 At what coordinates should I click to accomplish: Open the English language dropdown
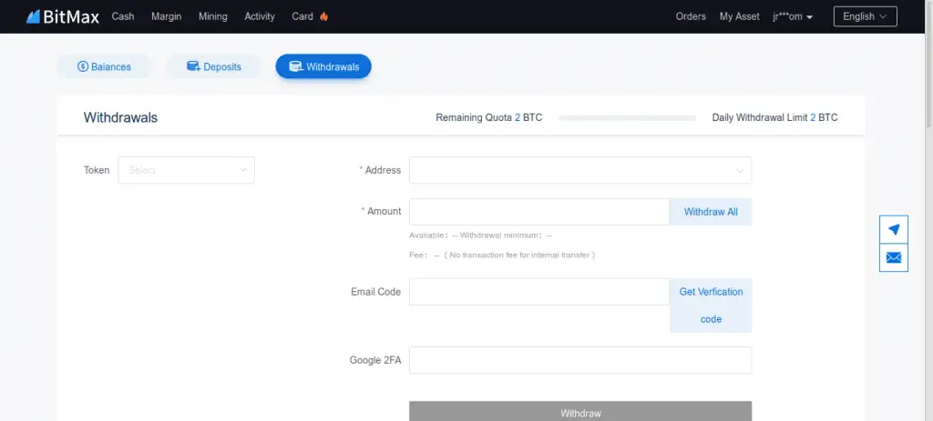(x=866, y=16)
